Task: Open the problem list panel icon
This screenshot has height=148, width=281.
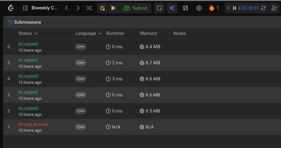Action: 26,8
